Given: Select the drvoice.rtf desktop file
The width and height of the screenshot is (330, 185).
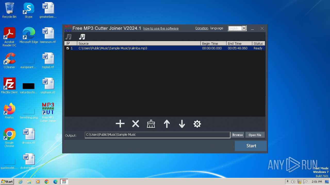Looking at the screenshot, I should click(x=29, y=136).
